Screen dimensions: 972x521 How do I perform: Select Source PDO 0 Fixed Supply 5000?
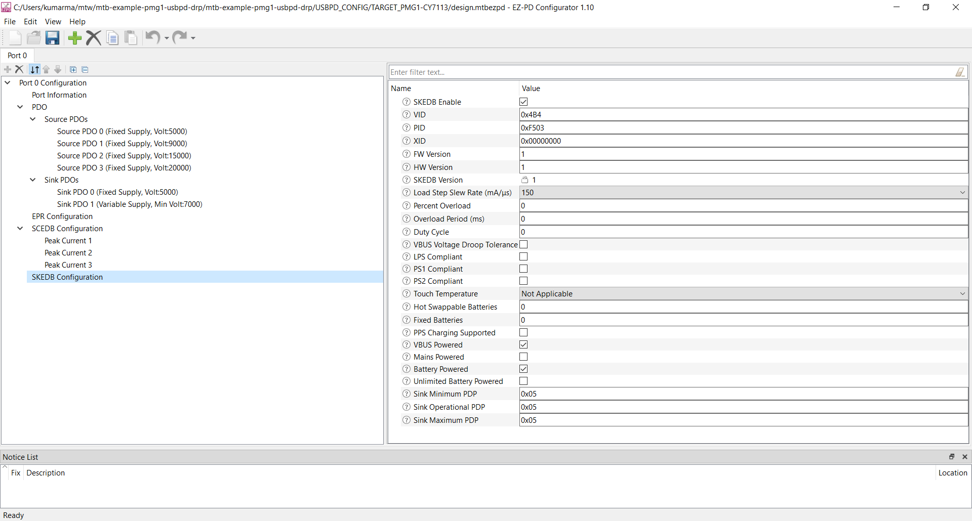point(122,132)
